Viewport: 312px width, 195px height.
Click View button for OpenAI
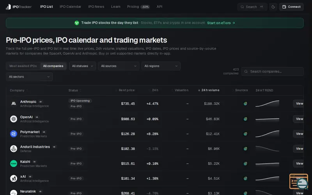click(298, 119)
